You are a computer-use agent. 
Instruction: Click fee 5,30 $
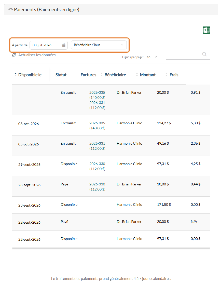tap(196, 123)
